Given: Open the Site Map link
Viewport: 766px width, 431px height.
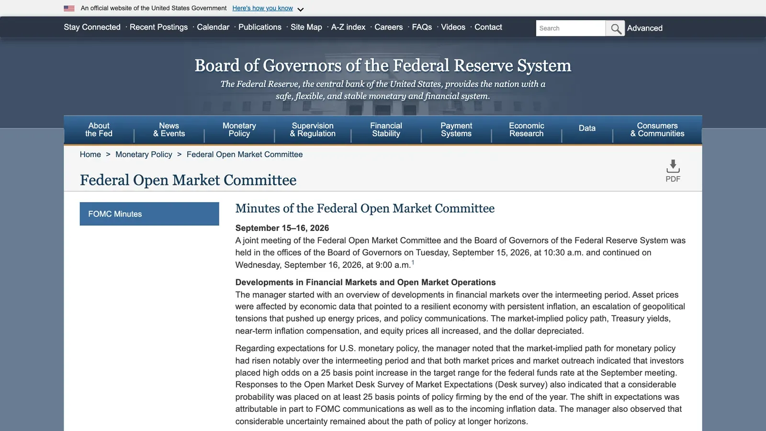Looking at the screenshot, I should pyautogui.click(x=306, y=27).
